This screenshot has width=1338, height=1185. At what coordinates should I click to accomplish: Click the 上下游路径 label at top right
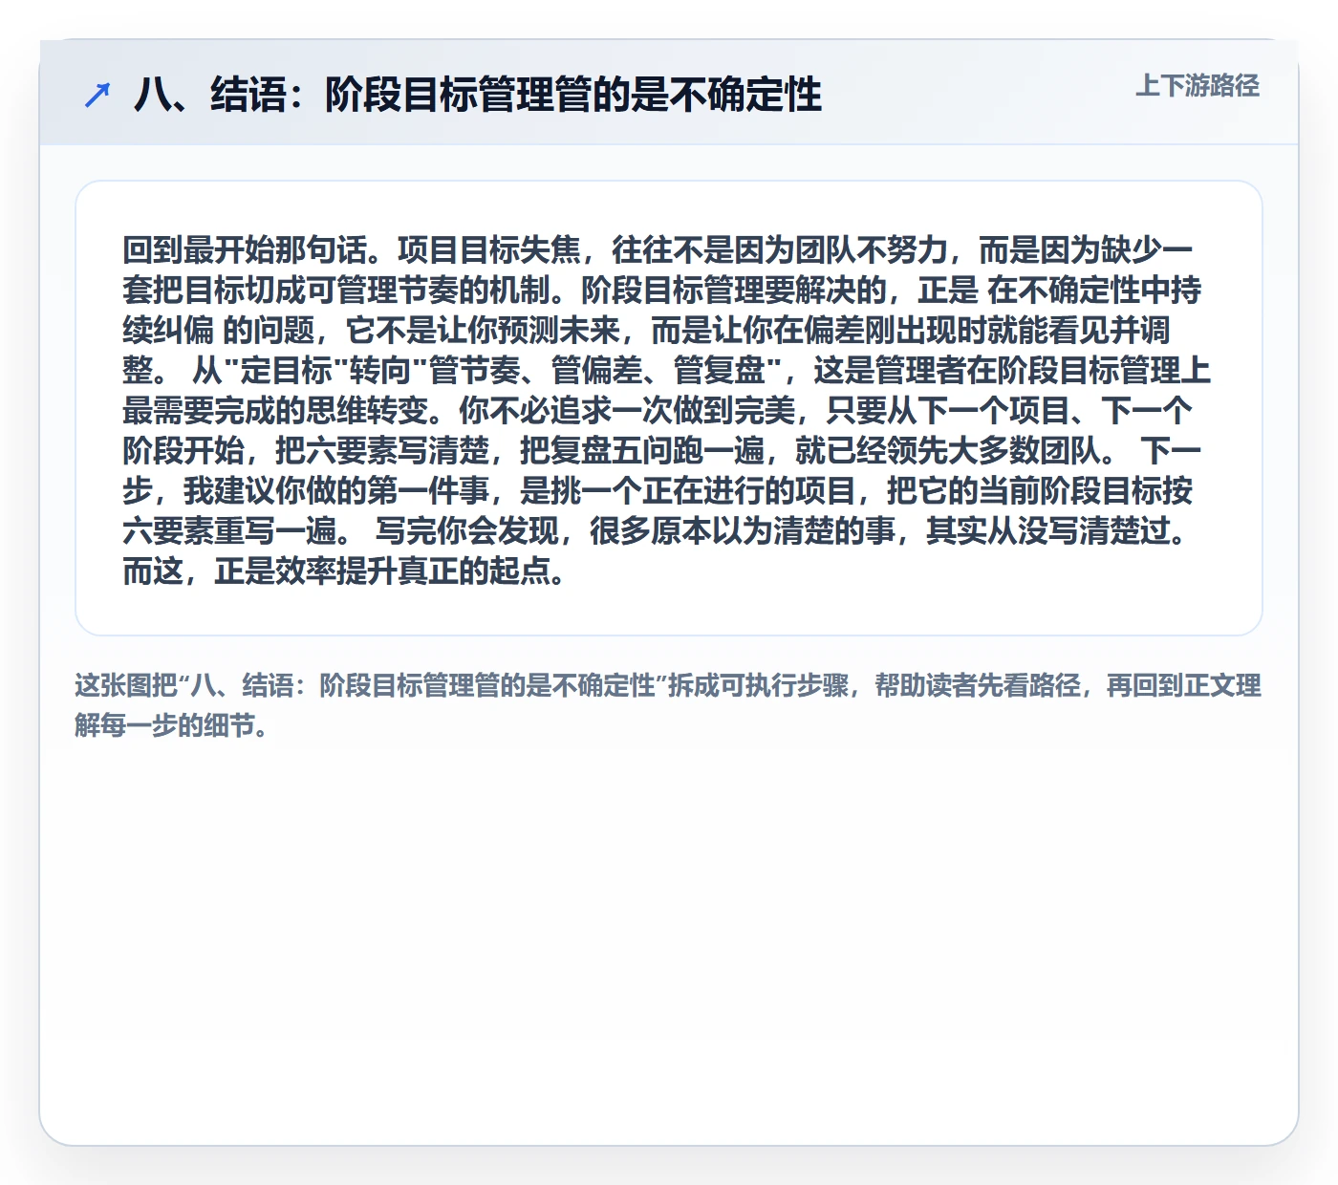tap(1198, 86)
